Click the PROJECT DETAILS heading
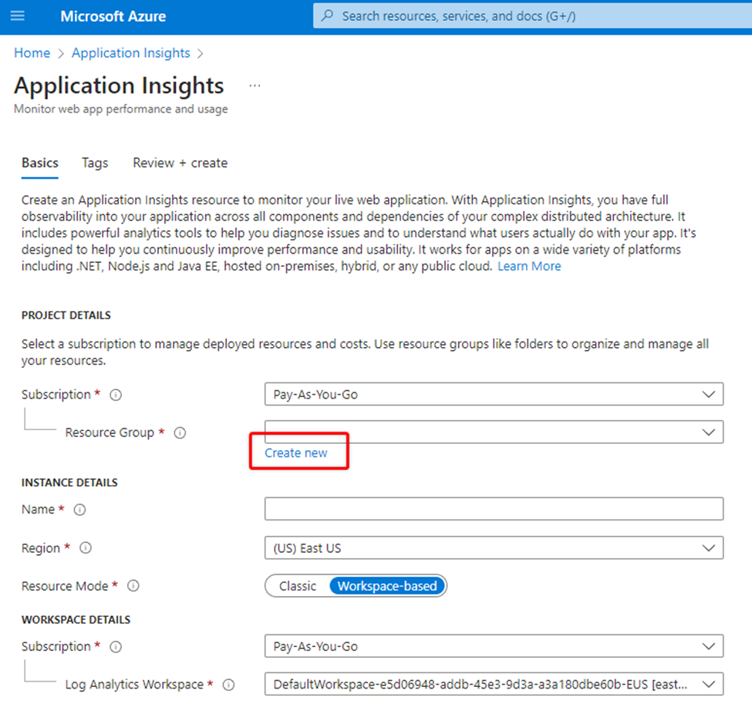Image resolution: width=752 pixels, height=714 pixels. (x=66, y=315)
